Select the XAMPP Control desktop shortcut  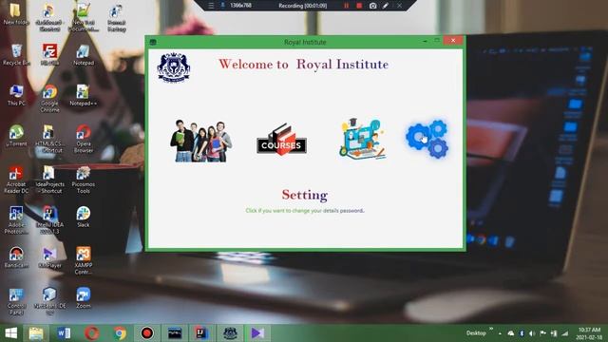tap(83, 260)
